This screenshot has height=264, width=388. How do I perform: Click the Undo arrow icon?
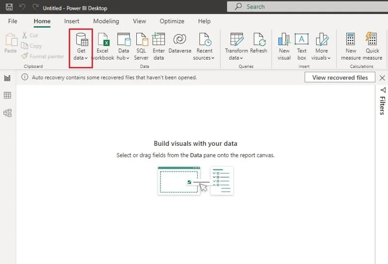pyautogui.click(x=22, y=7)
